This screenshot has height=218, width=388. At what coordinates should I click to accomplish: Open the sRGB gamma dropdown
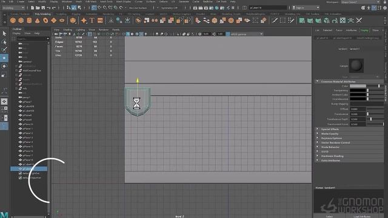[247, 34]
